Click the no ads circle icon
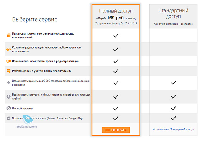Viewport: 201px width, 142px height. (x=9, y=108)
